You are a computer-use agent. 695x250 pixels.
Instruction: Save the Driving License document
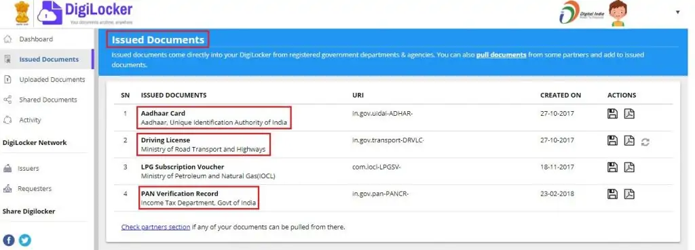tap(613, 141)
